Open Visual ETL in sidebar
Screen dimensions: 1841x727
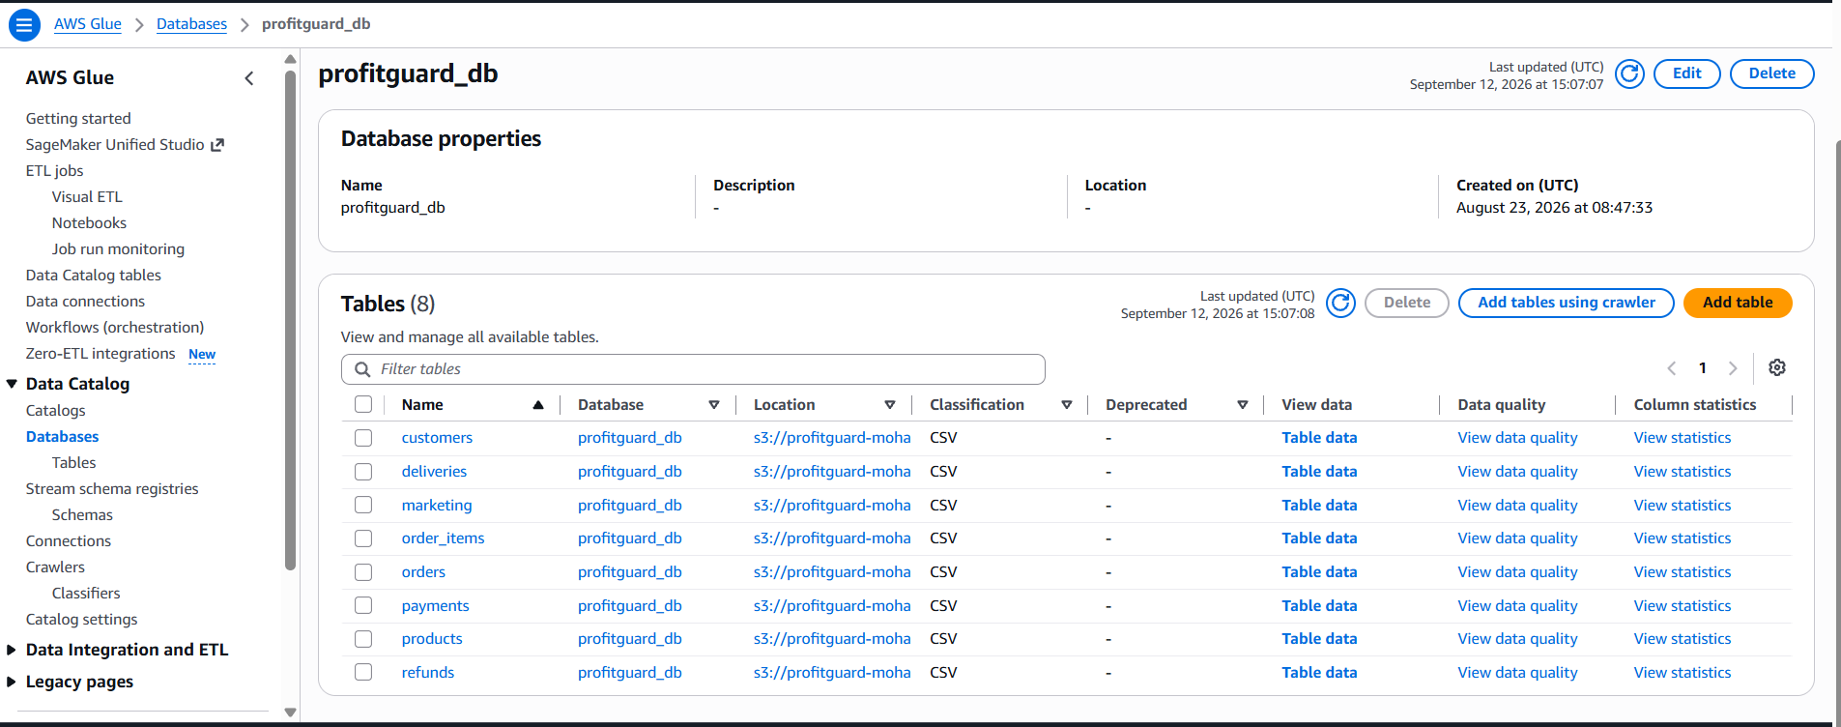[87, 197]
